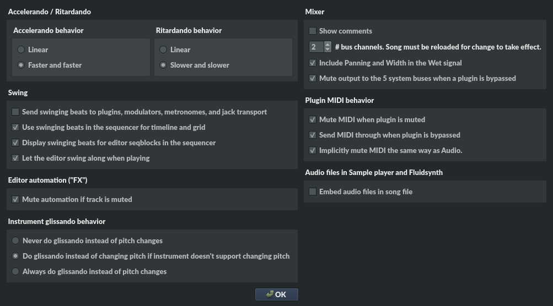Select Slower and slower ritardando option
This screenshot has height=306, width=553.
163,65
